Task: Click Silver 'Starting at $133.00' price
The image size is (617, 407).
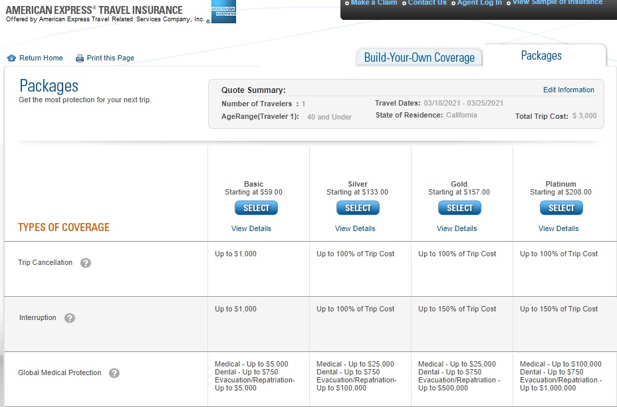Action: click(x=357, y=192)
